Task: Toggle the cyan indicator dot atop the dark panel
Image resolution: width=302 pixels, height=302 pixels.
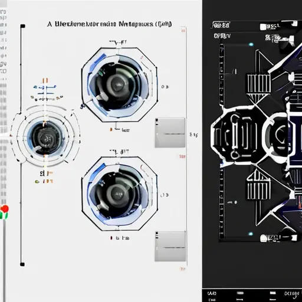Action: [251, 44]
